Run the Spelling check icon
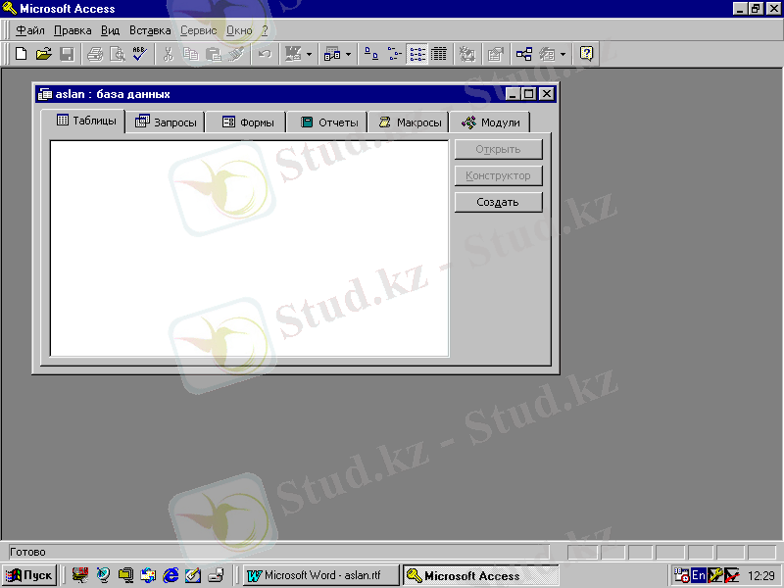784x588 pixels. pos(140,54)
